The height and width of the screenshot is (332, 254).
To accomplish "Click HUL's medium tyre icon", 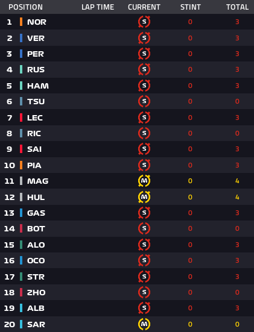I will coord(144,197).
